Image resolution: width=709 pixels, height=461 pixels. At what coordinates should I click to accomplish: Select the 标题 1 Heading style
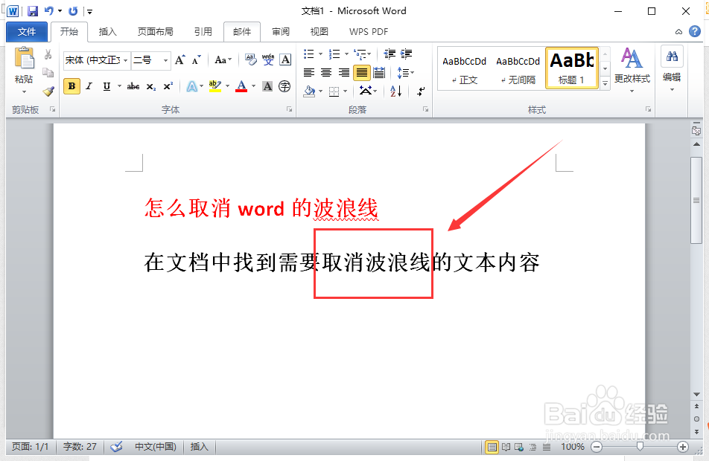[572, 68]
